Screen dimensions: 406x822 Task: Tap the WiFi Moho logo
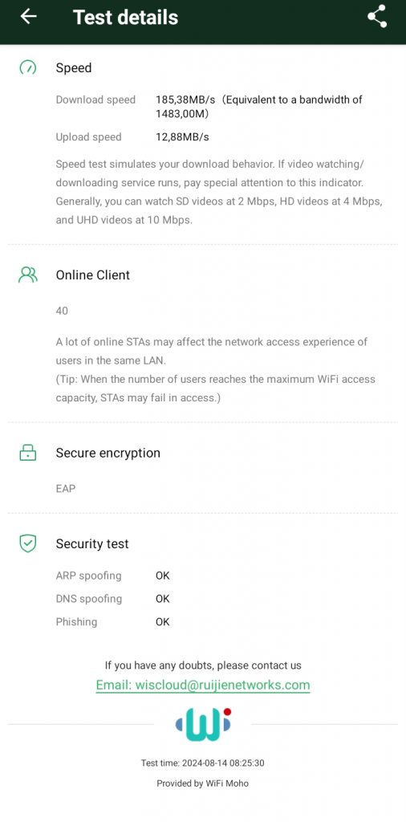pos(203,724)
